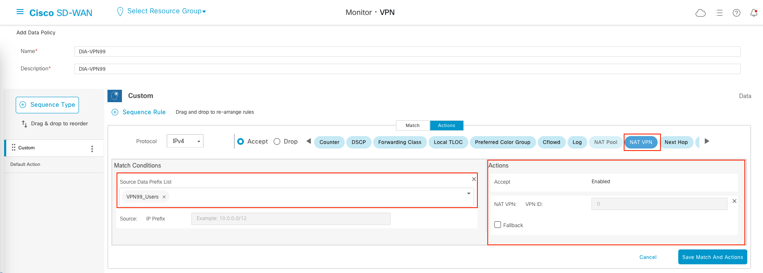Remove the VPN99_Users prefix list tag
This screenshot has height=273, width=763.
pyautogui.click(x=164, y=197)
